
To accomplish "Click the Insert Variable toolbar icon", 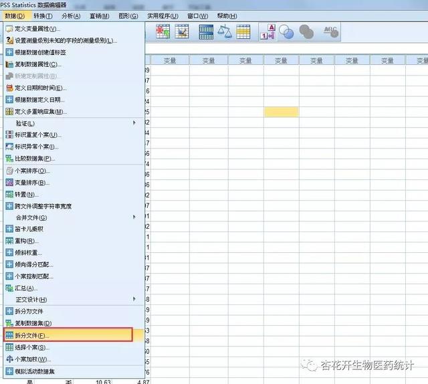I will click(x=182, y=31).
